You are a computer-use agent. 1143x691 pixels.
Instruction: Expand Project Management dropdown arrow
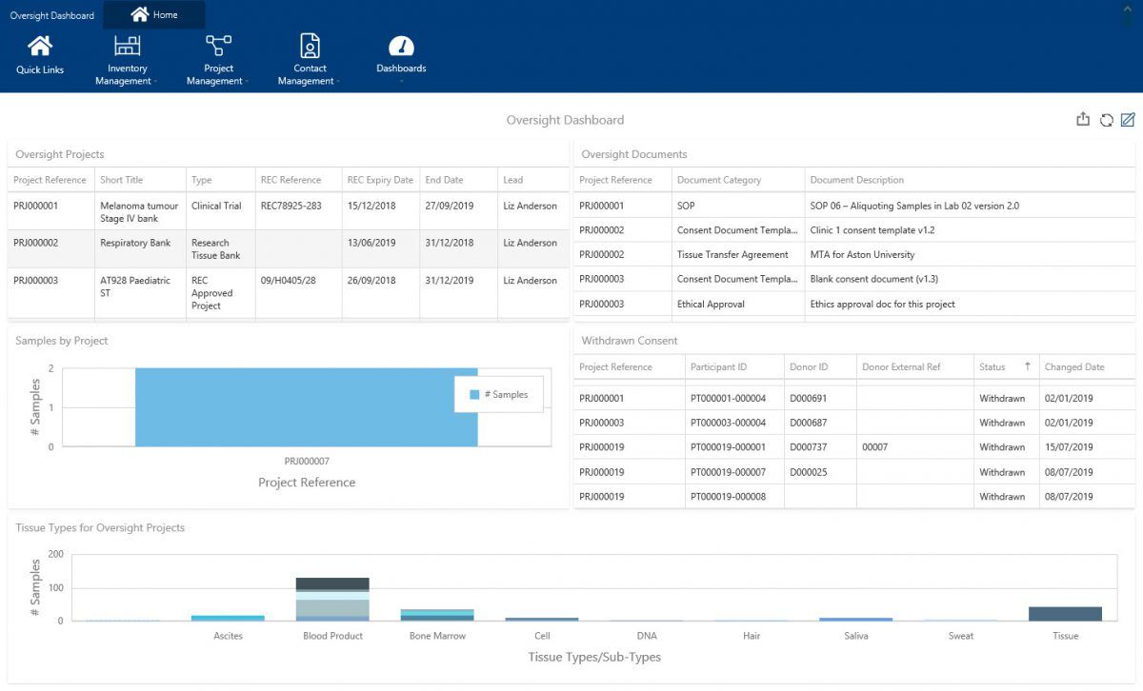[x=247, y=82]
